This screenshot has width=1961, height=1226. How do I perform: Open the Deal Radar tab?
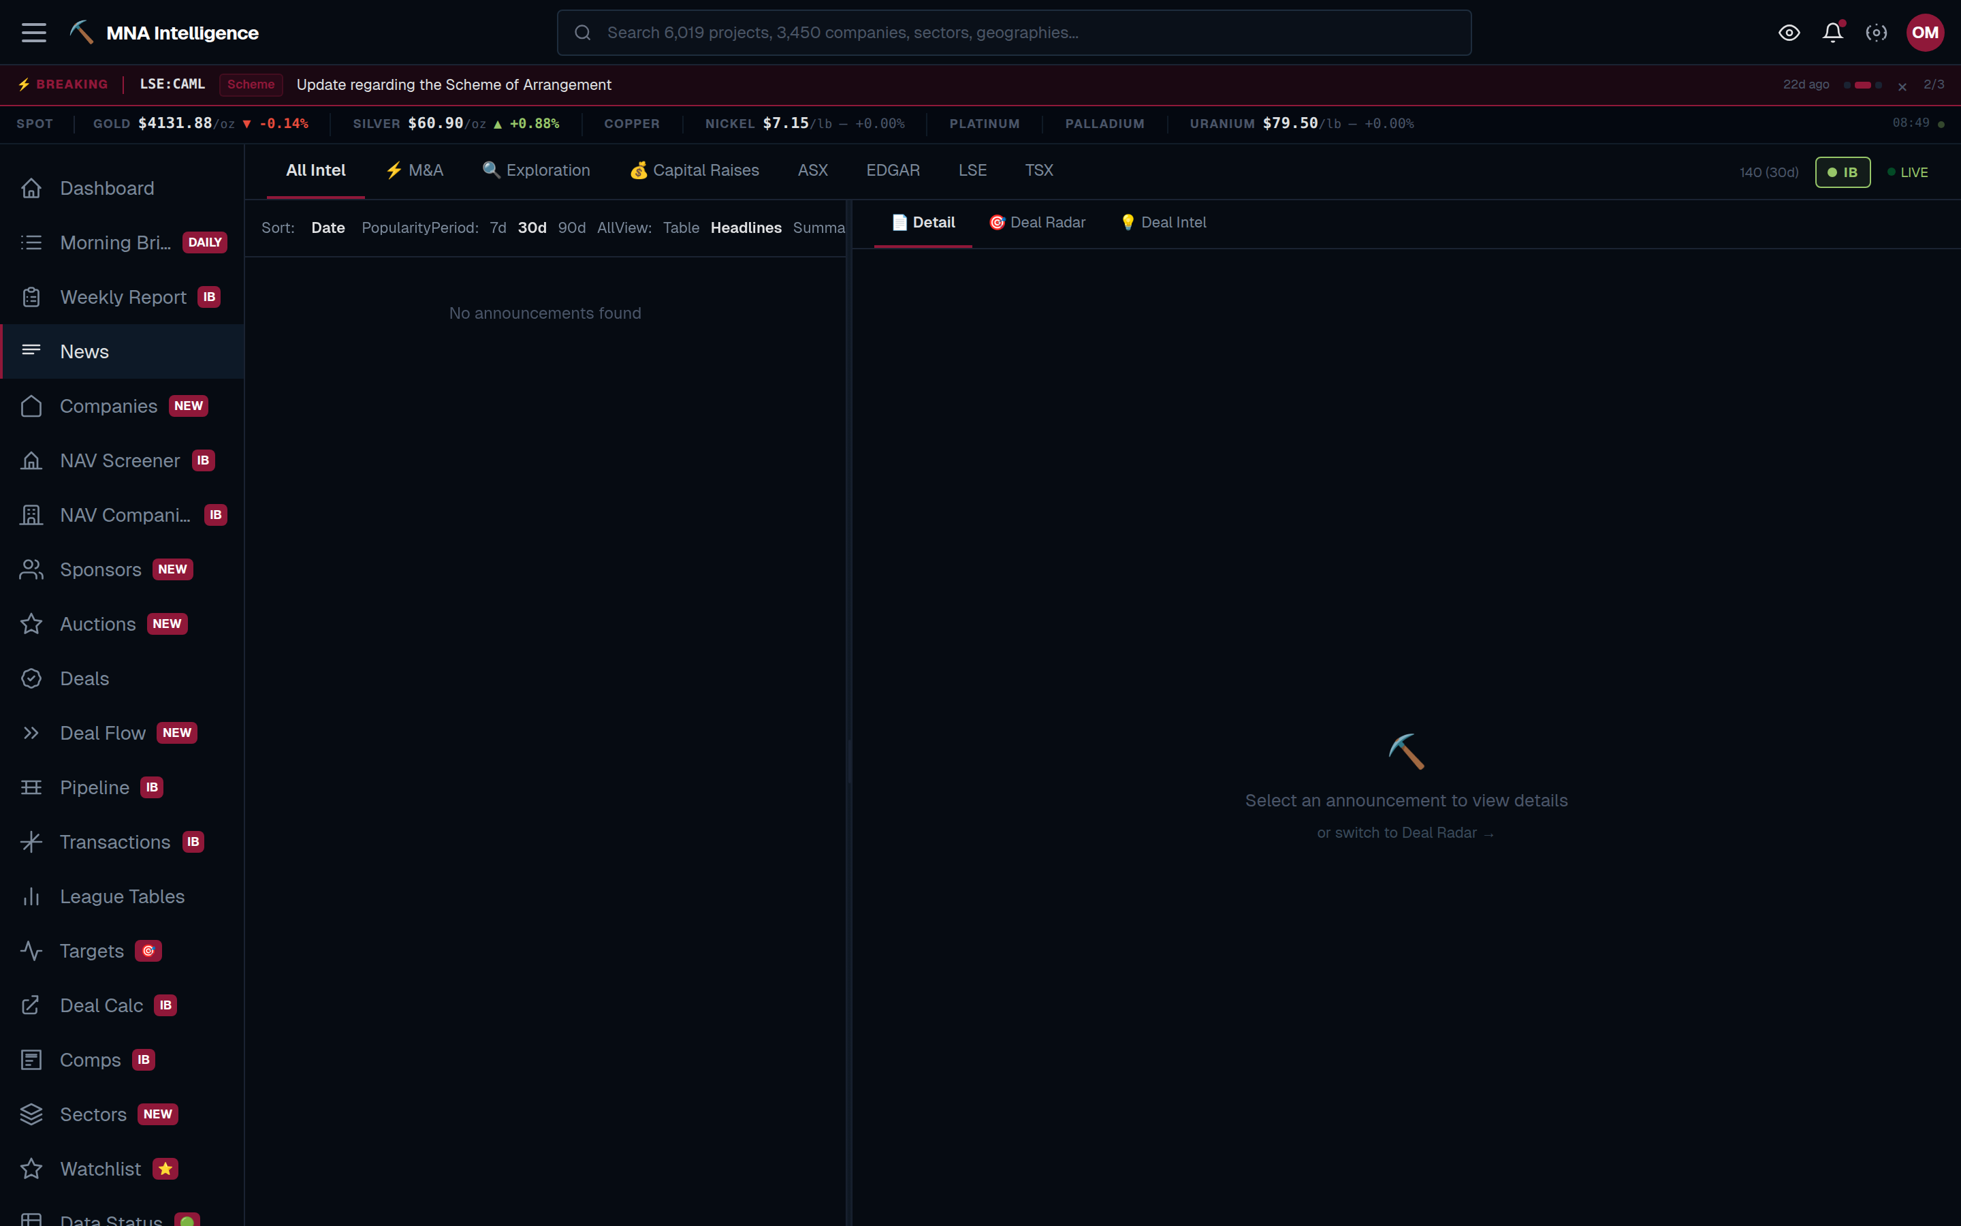click(x=1036, y=222)
